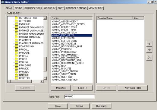Click the Alias column header
The image size is (157, 110).
[138, 18]
